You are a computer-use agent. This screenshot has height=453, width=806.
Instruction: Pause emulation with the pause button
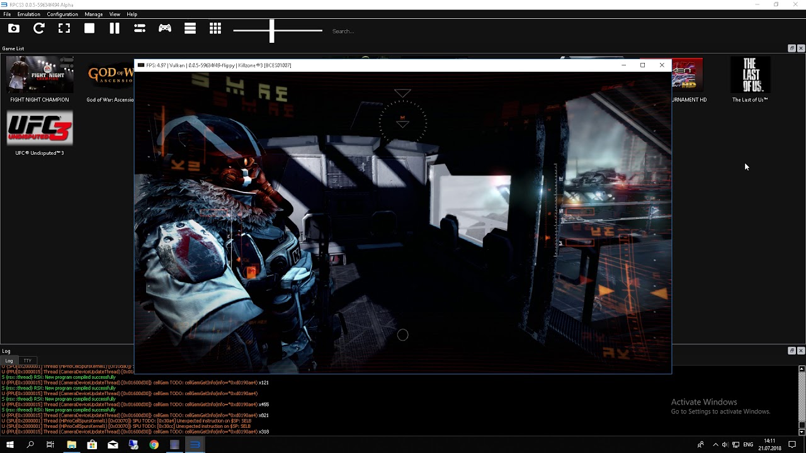coord(115,28)
